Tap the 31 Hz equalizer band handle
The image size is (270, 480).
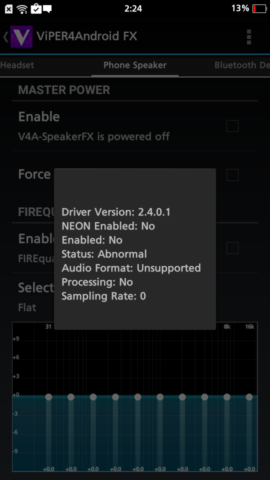pyautogui.click(x=48, y=396)
